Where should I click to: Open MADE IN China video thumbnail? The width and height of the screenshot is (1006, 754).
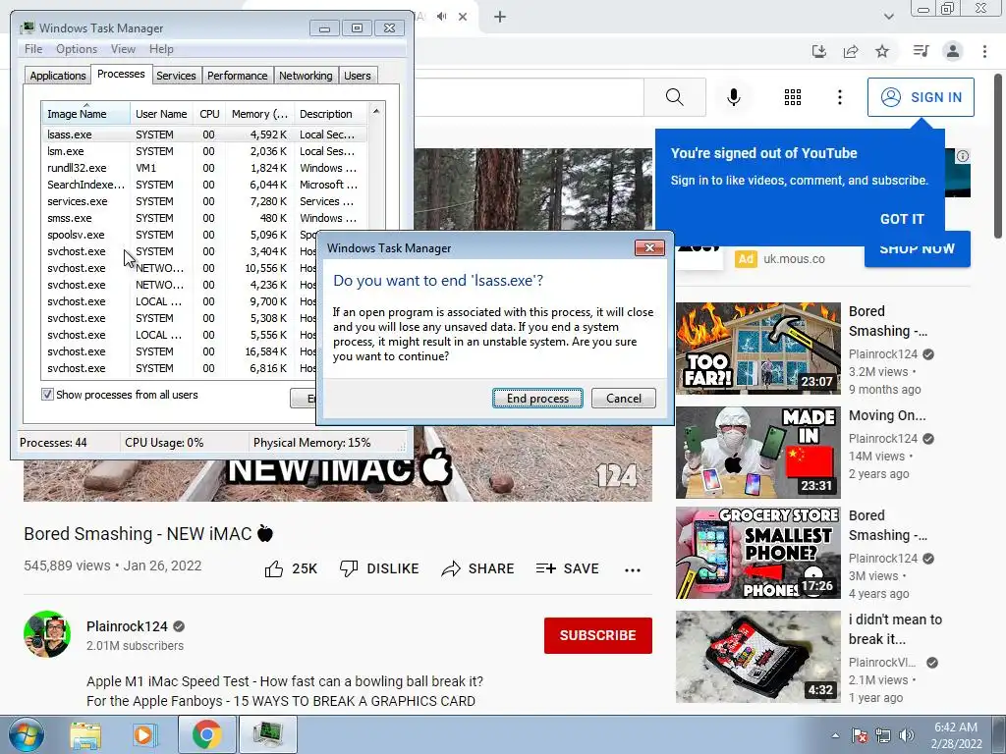pos(757,452)
